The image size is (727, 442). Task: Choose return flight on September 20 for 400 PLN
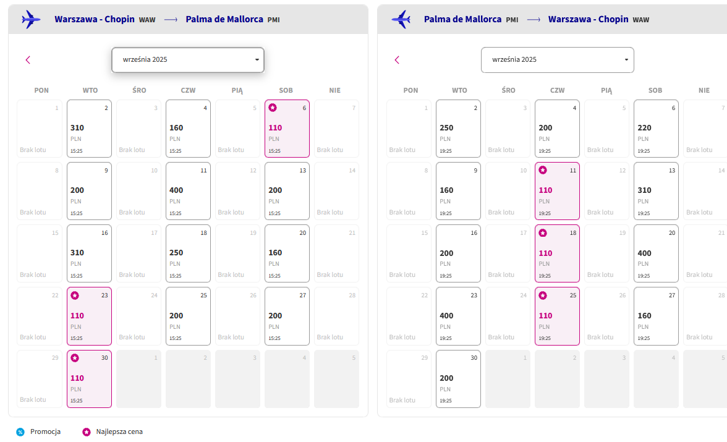(x=656, y=253)
